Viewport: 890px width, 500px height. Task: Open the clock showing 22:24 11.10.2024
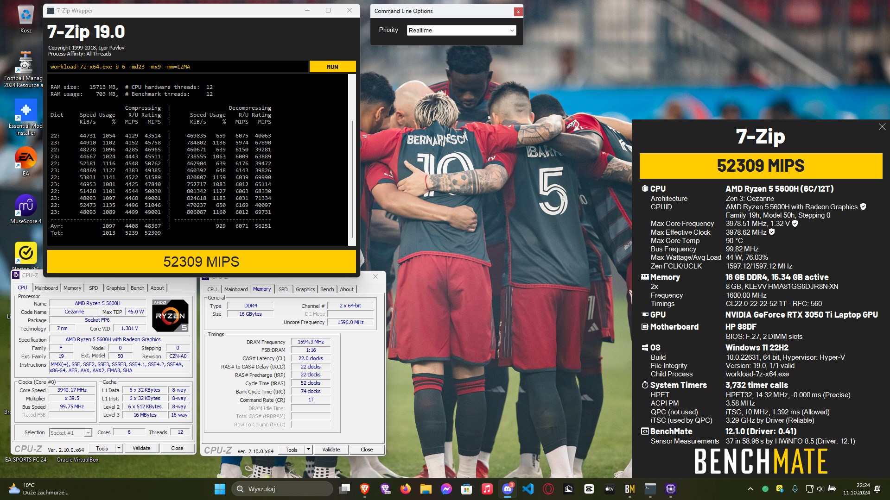pyautogui.click(x=857, y=489)
